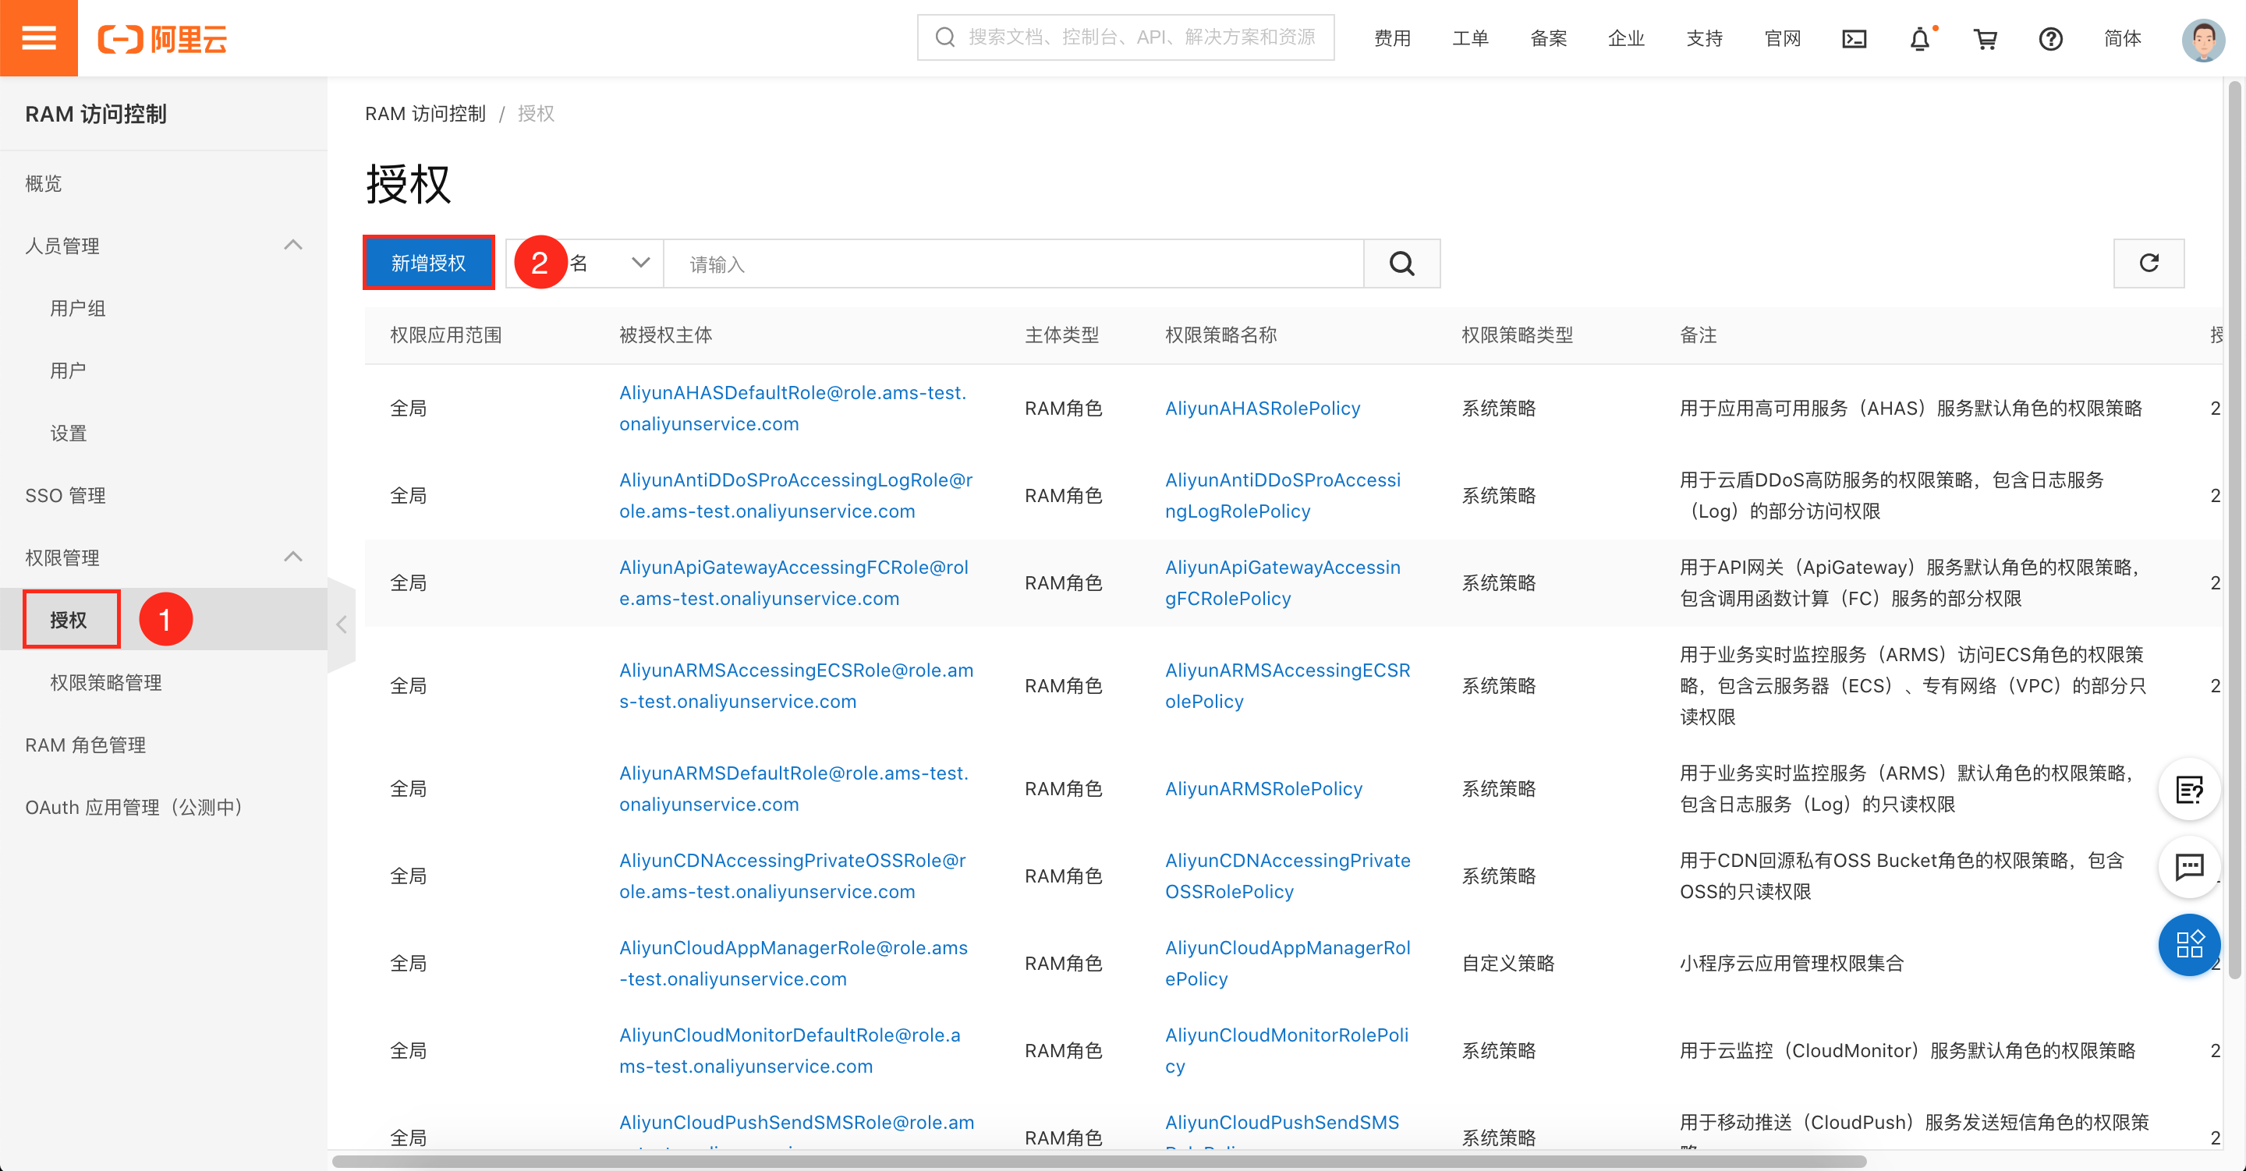Click the search magnifier button

[x=1401, y=264]
